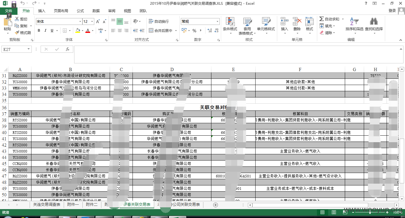Screen dimensions: 405x218
Task: Open the font name dropdown (宋体)
Action: pos(80,22)
